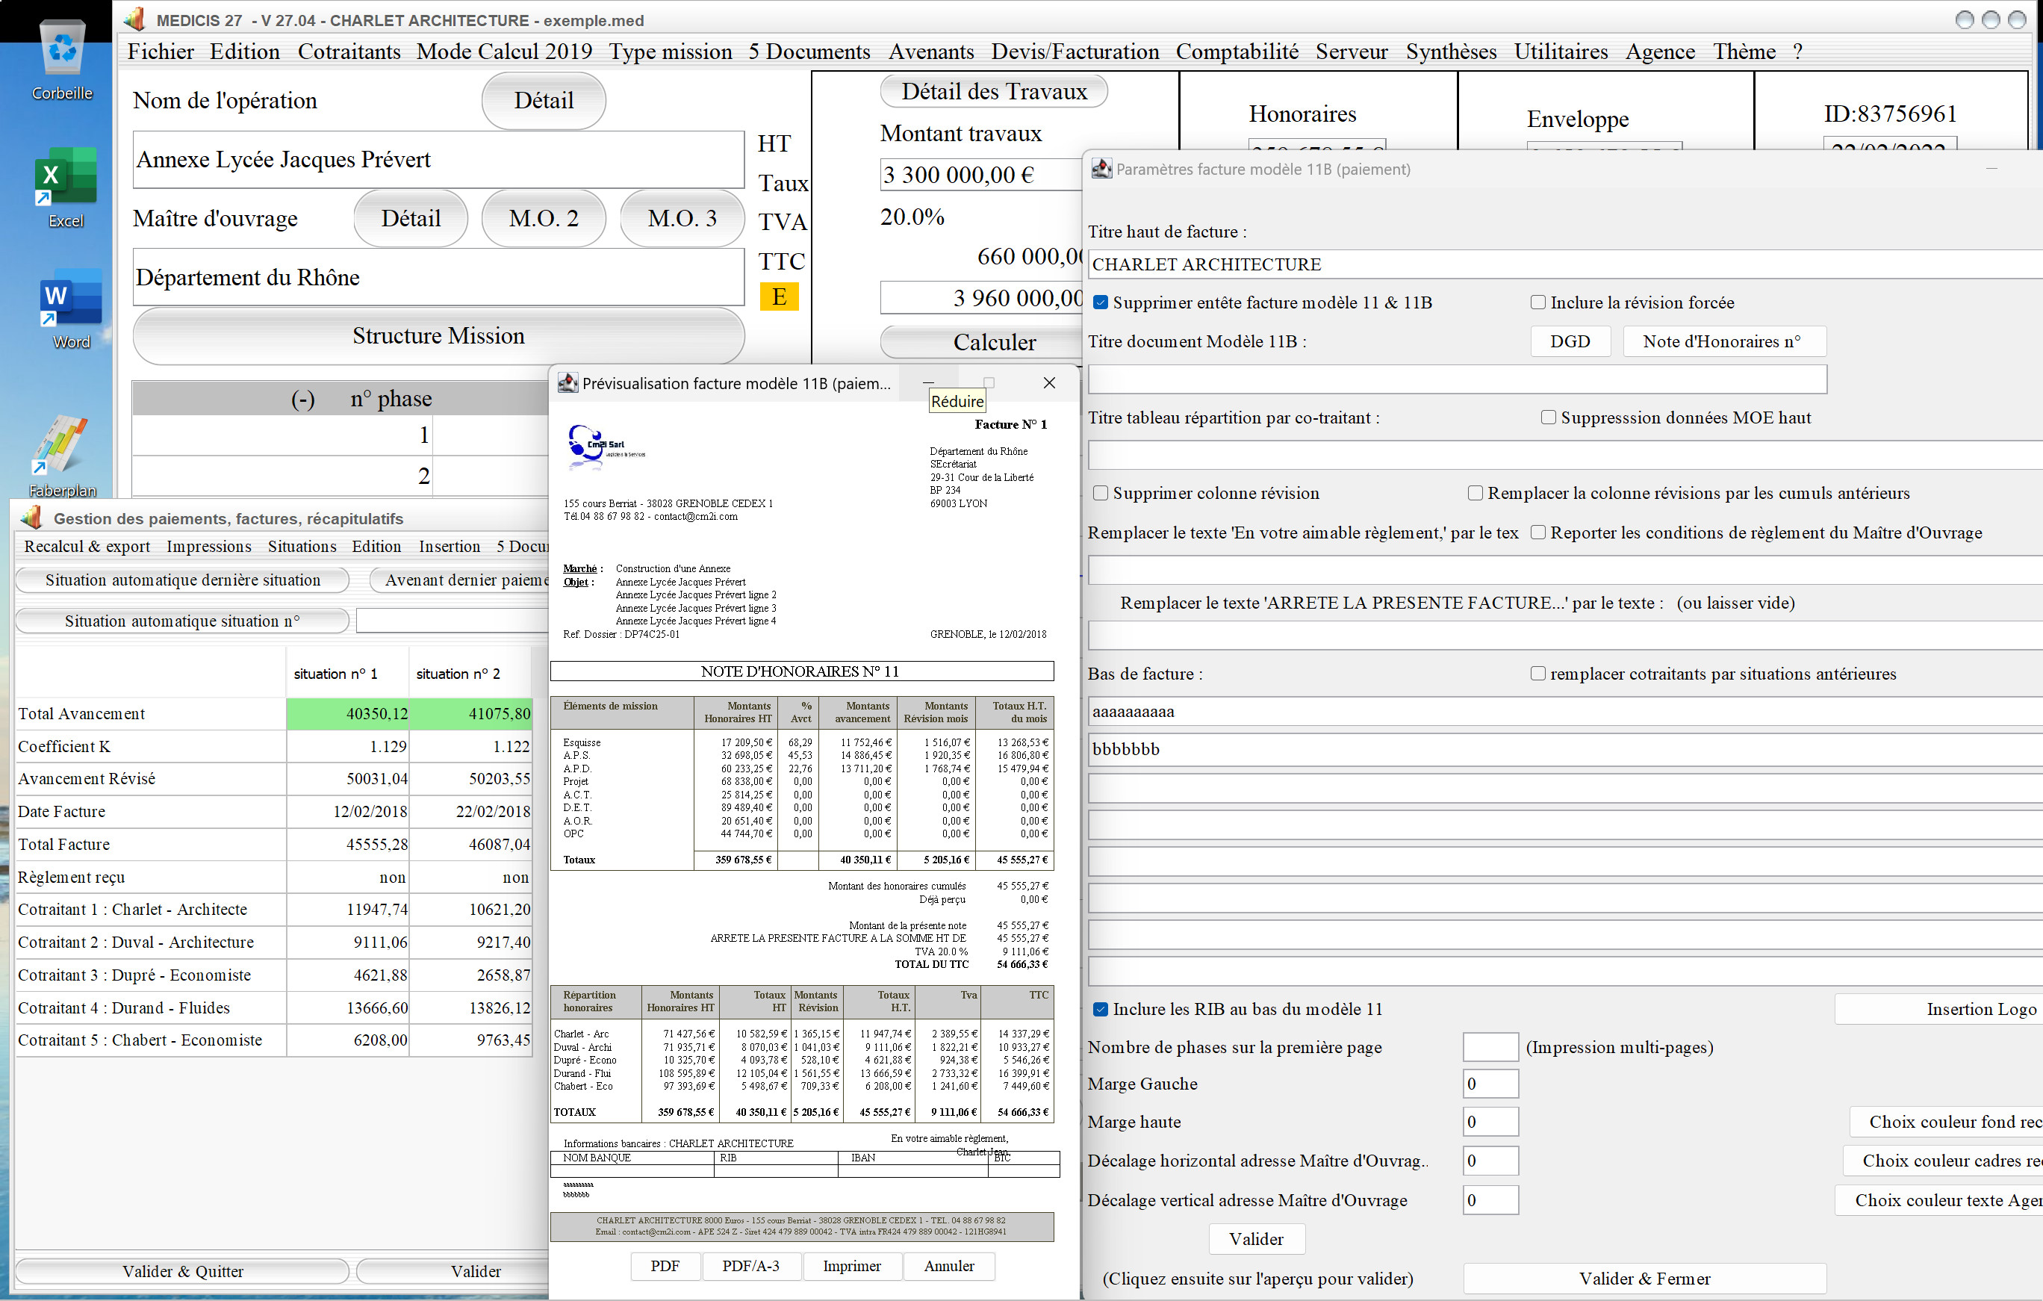Click the PDF/A-3 button

(x=751, y=1265)
